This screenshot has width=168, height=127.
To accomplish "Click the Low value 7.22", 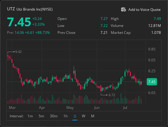I will pos(104,26).
